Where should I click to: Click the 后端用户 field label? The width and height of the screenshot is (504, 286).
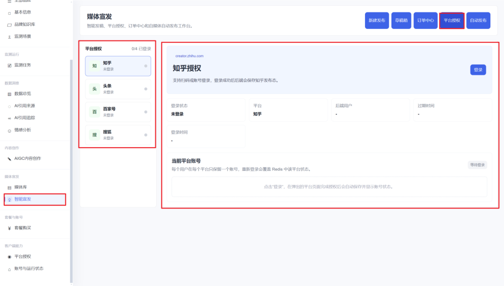point(343,106)
